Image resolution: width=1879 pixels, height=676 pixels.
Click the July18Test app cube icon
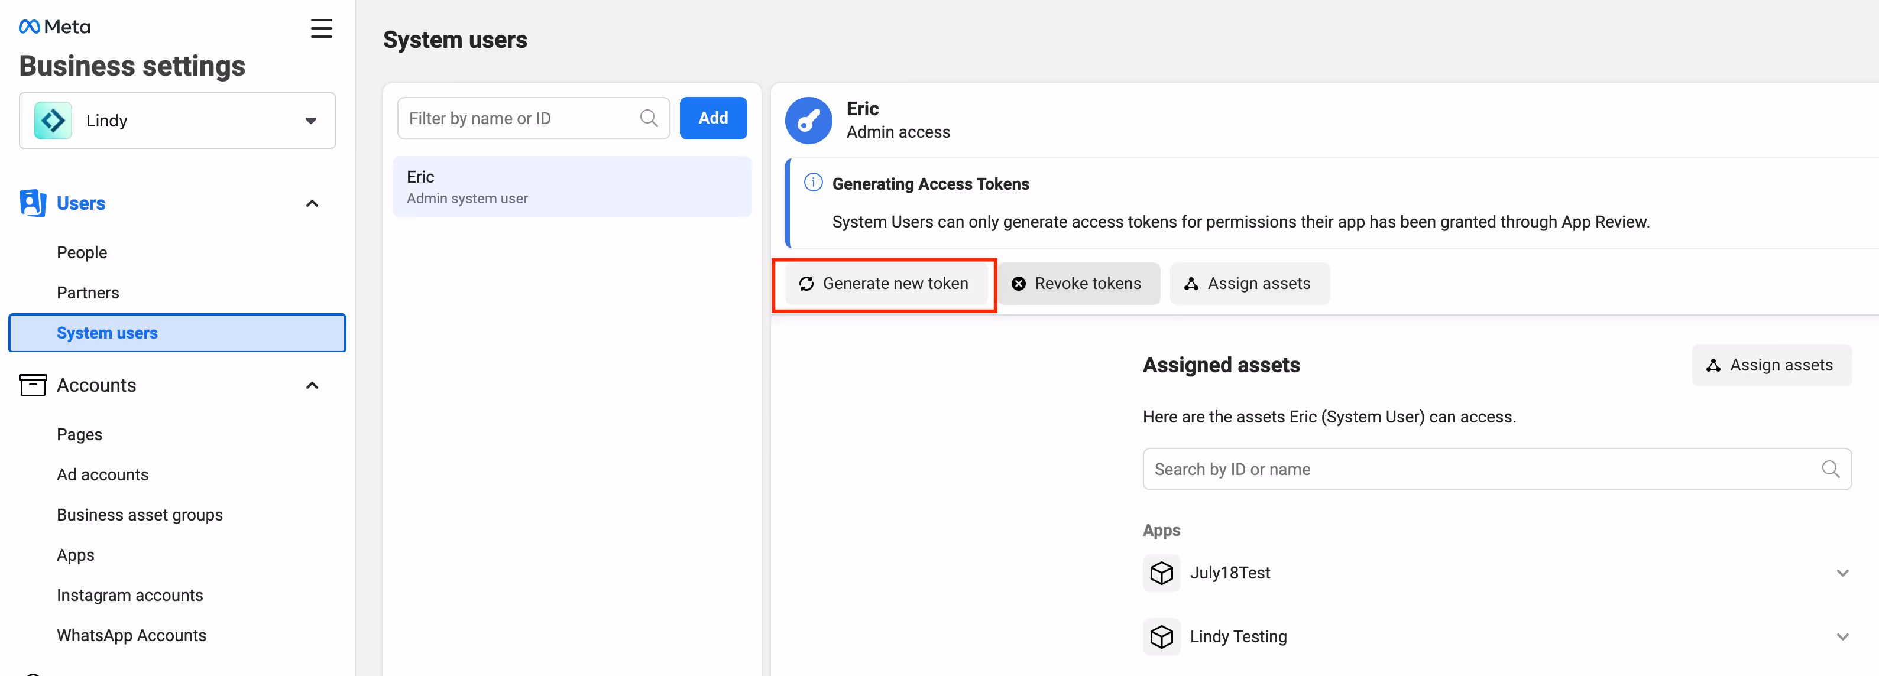1161,573
